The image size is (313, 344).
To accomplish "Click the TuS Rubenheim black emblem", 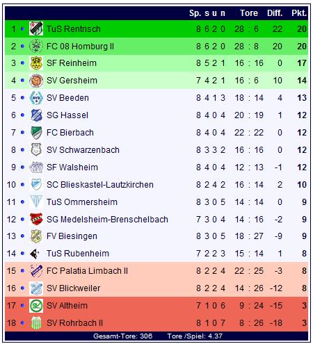I will 34,254.
